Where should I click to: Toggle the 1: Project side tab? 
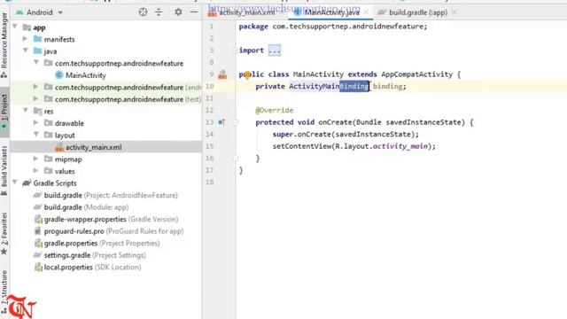point(4,112)
